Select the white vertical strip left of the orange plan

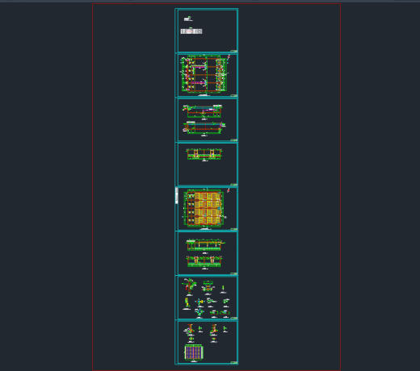click(177, 196)
